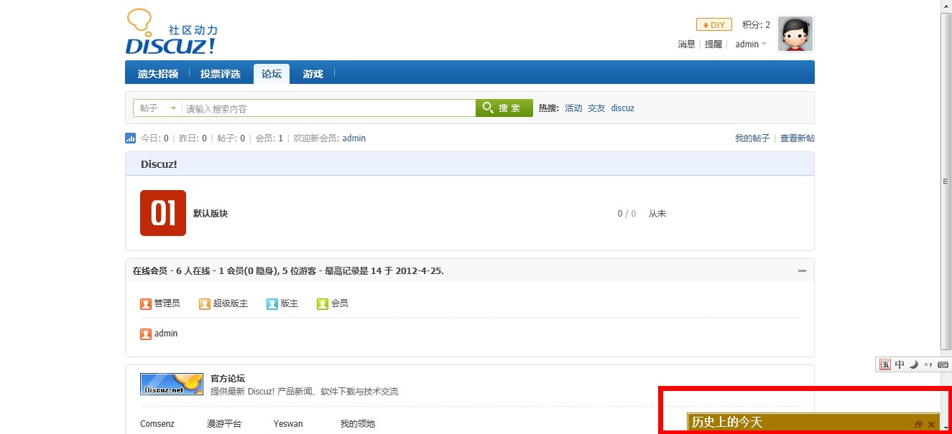Close the 历史上的今天 popup
This screenshot has height=434, width=952.
932,425
